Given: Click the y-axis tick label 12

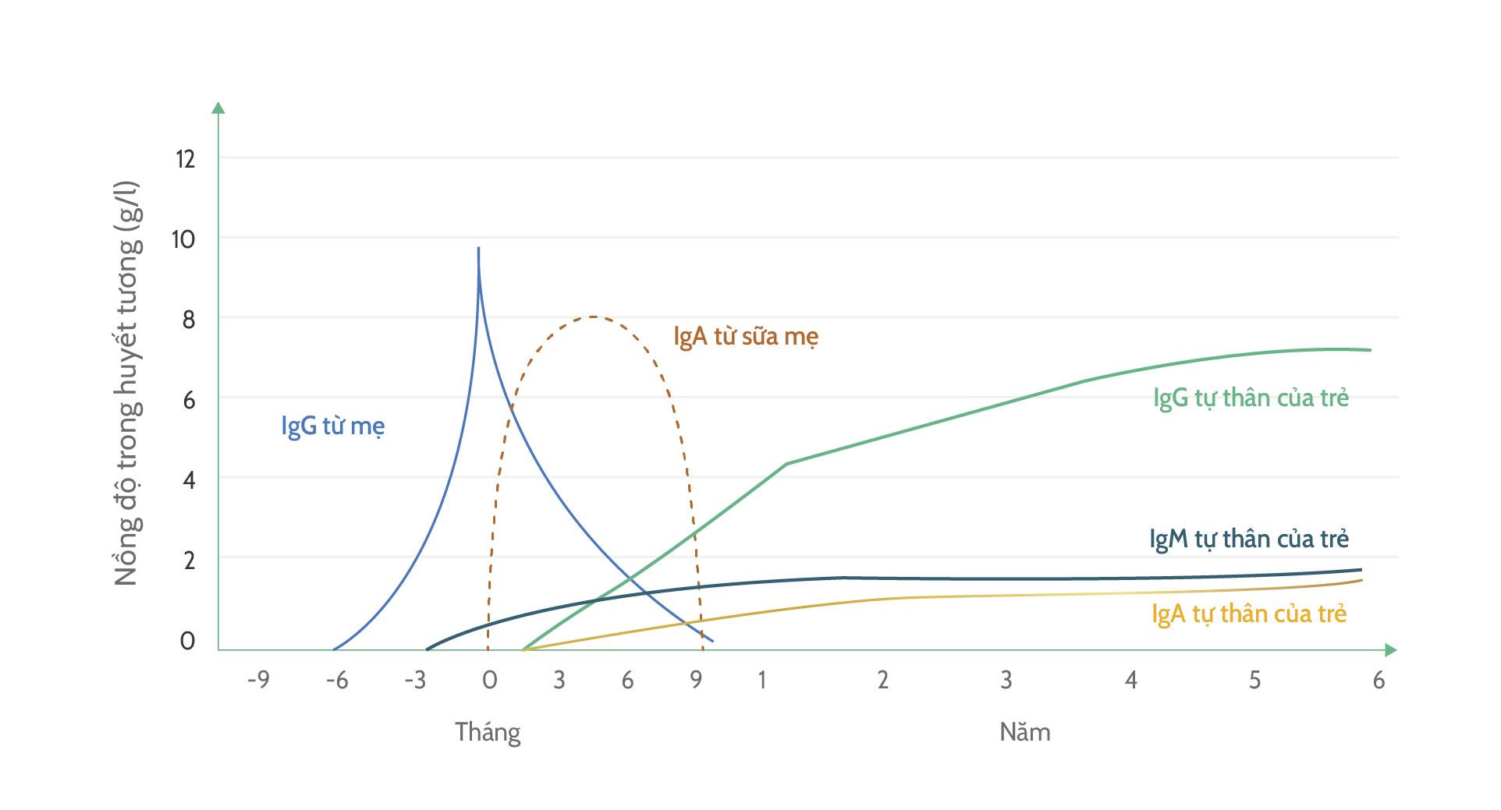Looking at the screenshot, I should tap(185, 159).
